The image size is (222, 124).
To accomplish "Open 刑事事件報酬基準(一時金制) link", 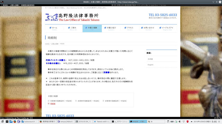I will click(x=61, y=101).
